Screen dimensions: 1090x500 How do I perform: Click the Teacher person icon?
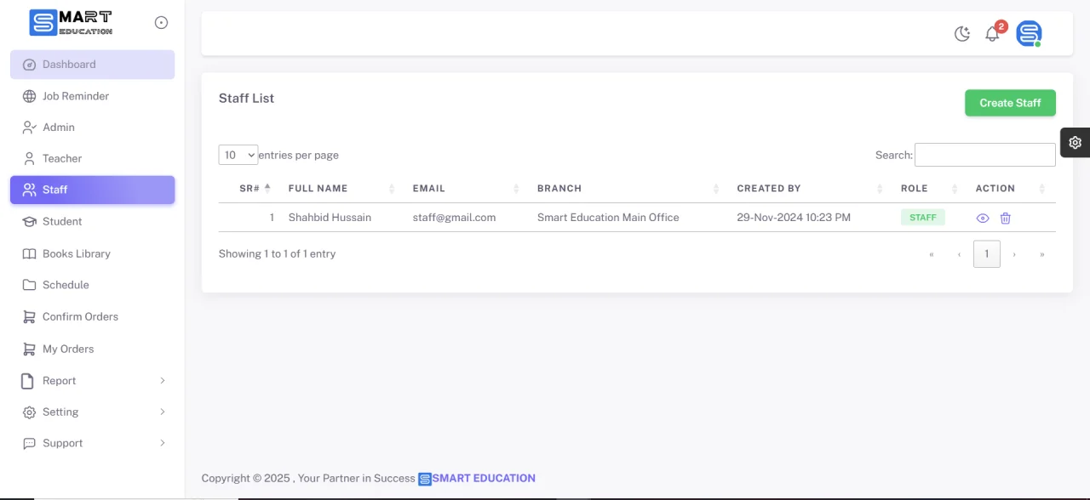tap(29, 159)
